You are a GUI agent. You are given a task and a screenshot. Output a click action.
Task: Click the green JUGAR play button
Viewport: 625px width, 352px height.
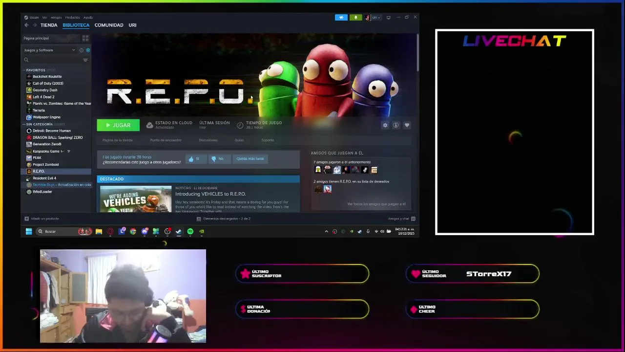tap(118, 125)
